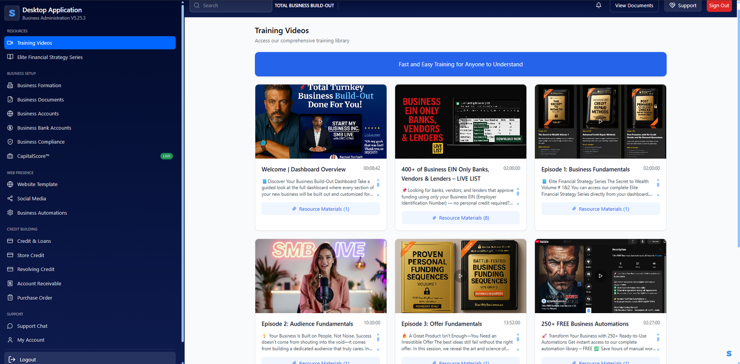740x364 pixels.
Task: Play the Episode 3 Offer Fundamentals video
Action: pos(460,276)
